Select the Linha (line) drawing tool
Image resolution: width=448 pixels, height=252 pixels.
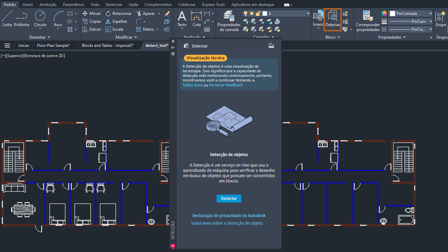(x=7, y=18)
